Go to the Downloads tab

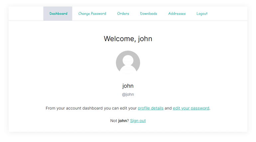tap(149, 14)
